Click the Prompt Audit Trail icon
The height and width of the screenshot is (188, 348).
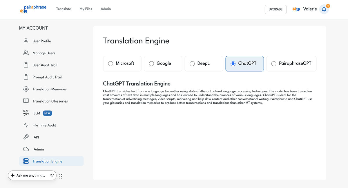[26, 77]
